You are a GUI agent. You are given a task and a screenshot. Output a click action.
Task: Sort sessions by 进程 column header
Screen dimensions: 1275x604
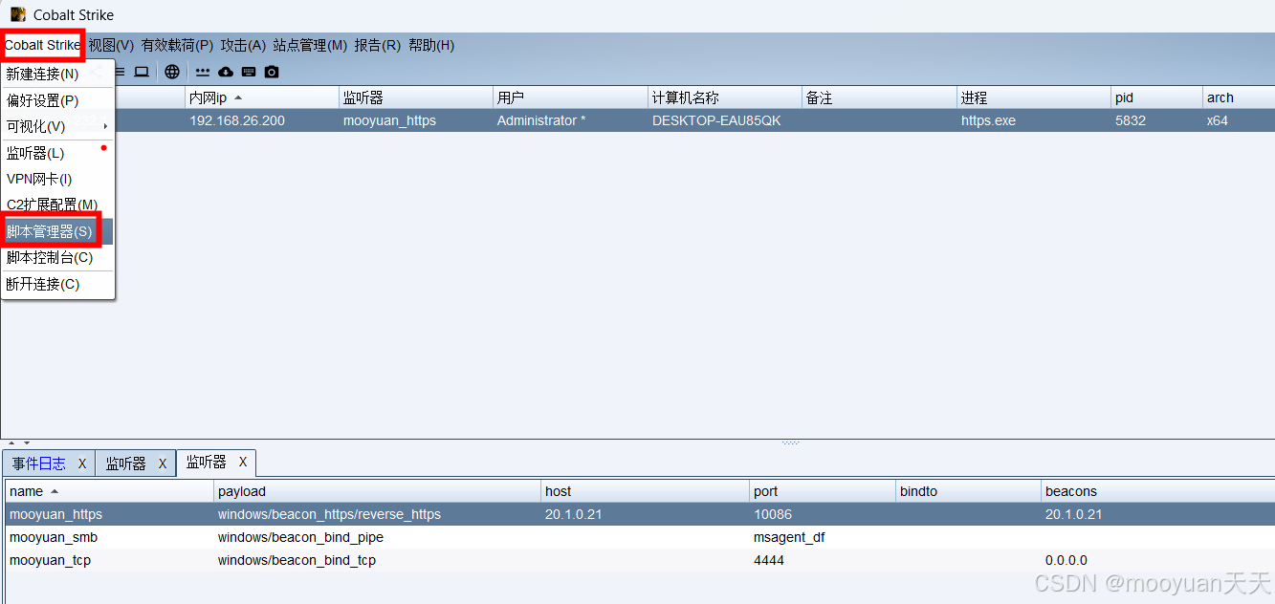point(1034,97)
